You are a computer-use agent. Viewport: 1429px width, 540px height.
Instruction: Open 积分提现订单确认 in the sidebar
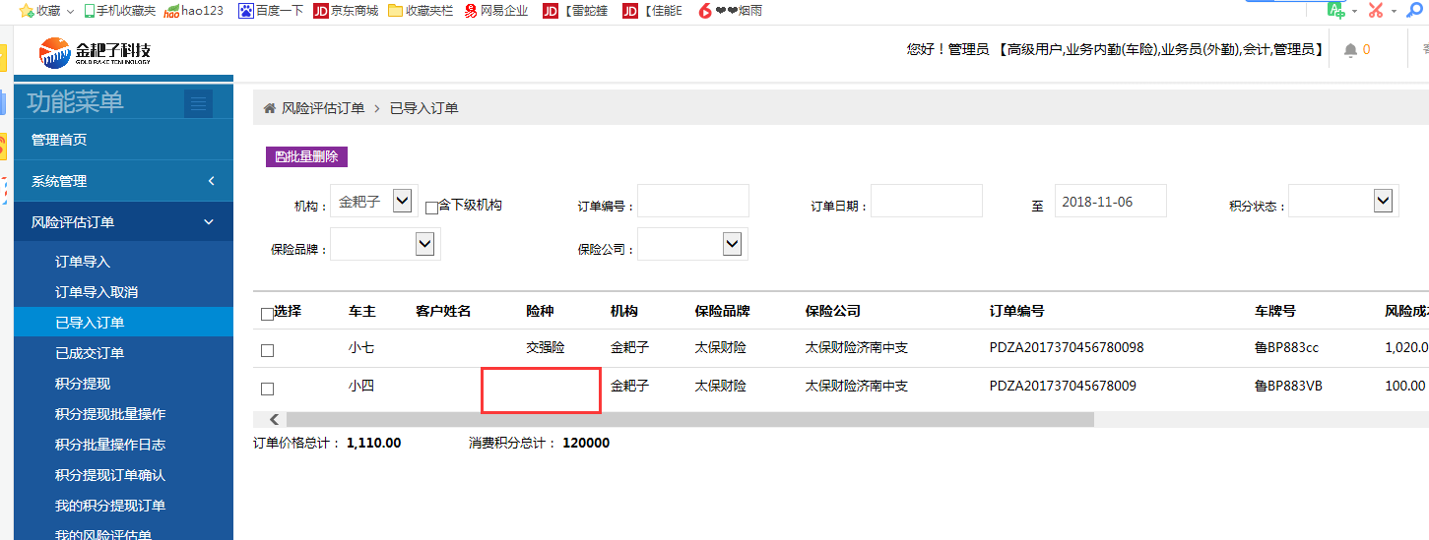tap(110, 475)
